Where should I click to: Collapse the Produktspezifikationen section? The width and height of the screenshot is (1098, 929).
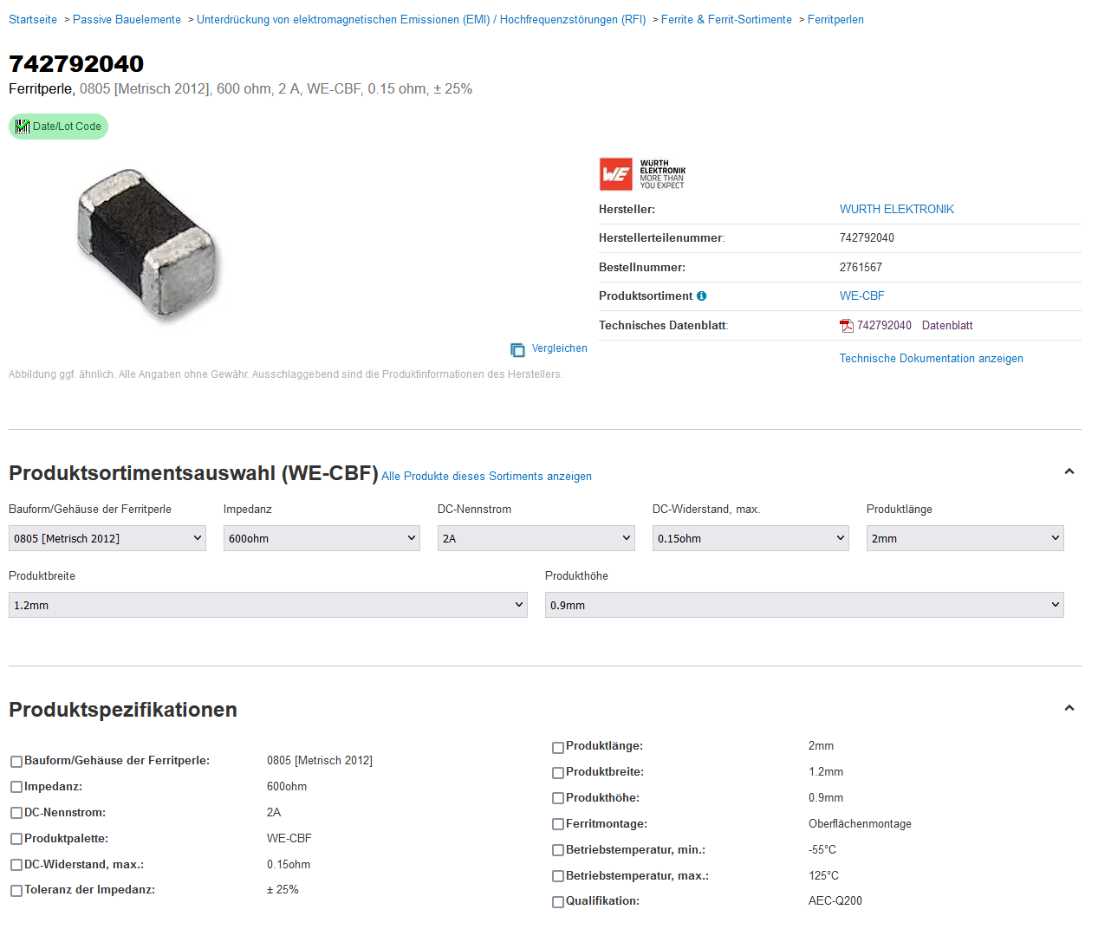click(1069, 708)
